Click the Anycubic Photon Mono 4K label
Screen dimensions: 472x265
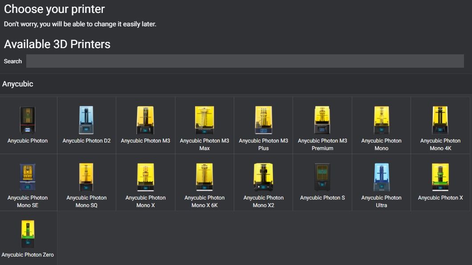440,144
